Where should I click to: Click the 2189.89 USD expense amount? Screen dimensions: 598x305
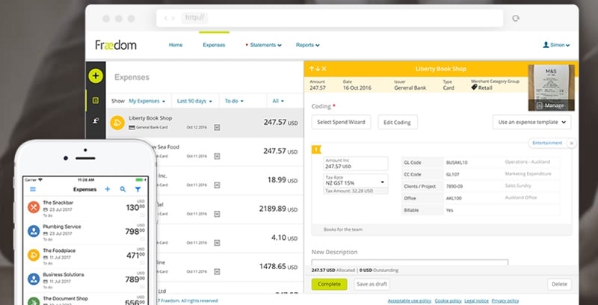[278, 209]
